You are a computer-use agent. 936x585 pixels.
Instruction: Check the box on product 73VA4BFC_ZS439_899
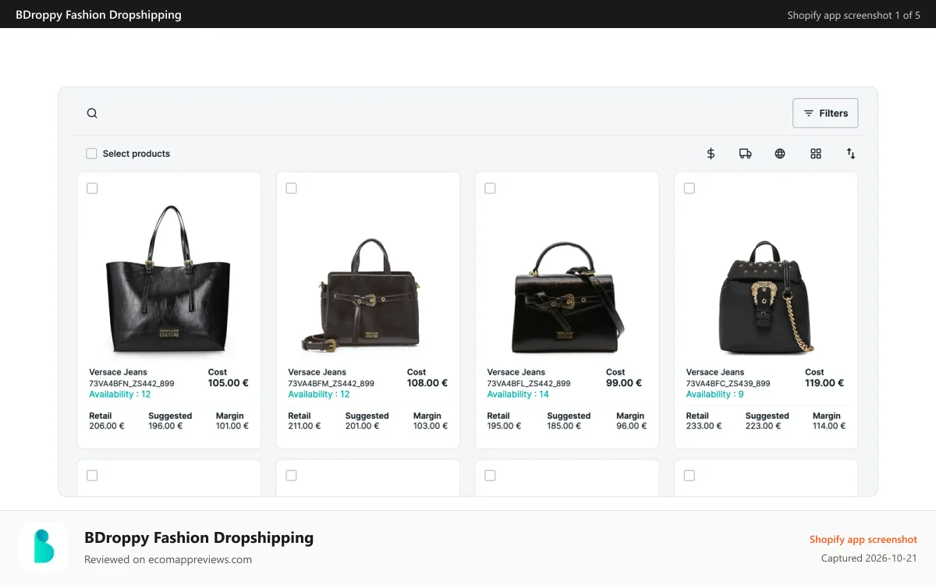[689, 188]
